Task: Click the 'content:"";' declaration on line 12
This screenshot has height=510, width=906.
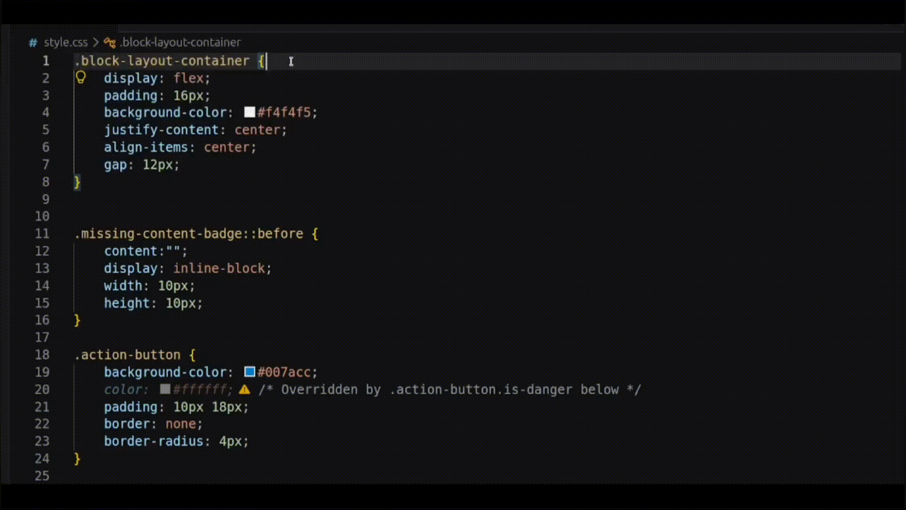Action: pos(146,251)
